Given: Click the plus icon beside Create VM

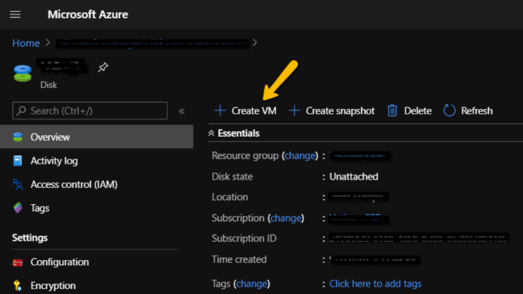Looking at the screenshot, I should click(x=220, y=111).
